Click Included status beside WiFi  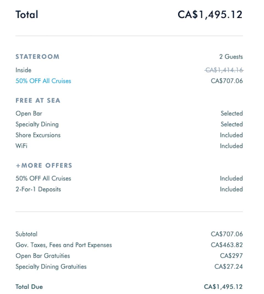tap(231, 146)
